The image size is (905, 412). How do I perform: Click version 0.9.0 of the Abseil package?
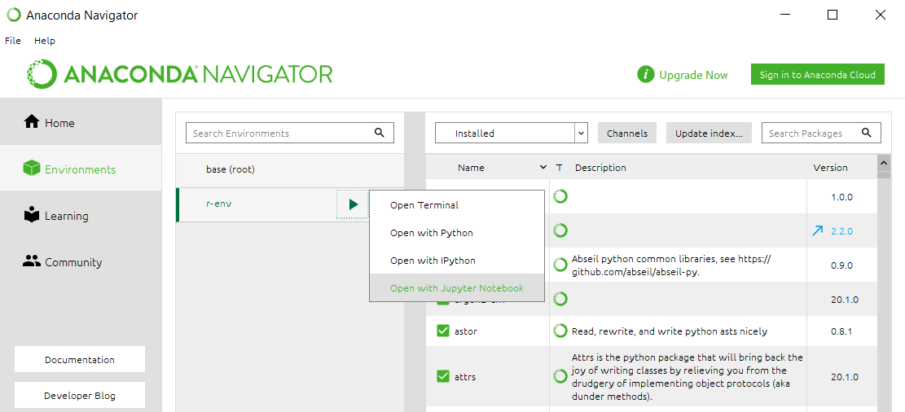click(841, 265)
